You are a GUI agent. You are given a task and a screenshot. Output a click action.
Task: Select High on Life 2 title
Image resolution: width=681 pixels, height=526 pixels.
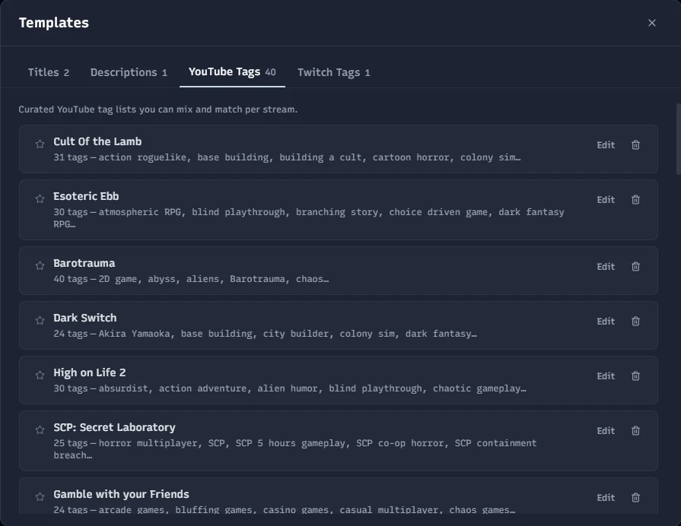click(x=90, y=372)
